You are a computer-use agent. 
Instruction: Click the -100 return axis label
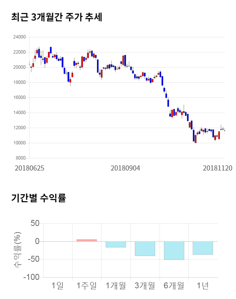31,277
